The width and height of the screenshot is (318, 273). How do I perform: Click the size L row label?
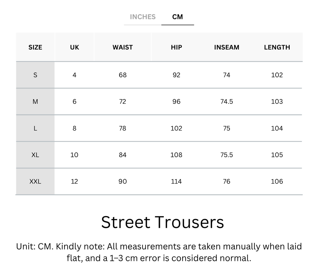[35, 128]
